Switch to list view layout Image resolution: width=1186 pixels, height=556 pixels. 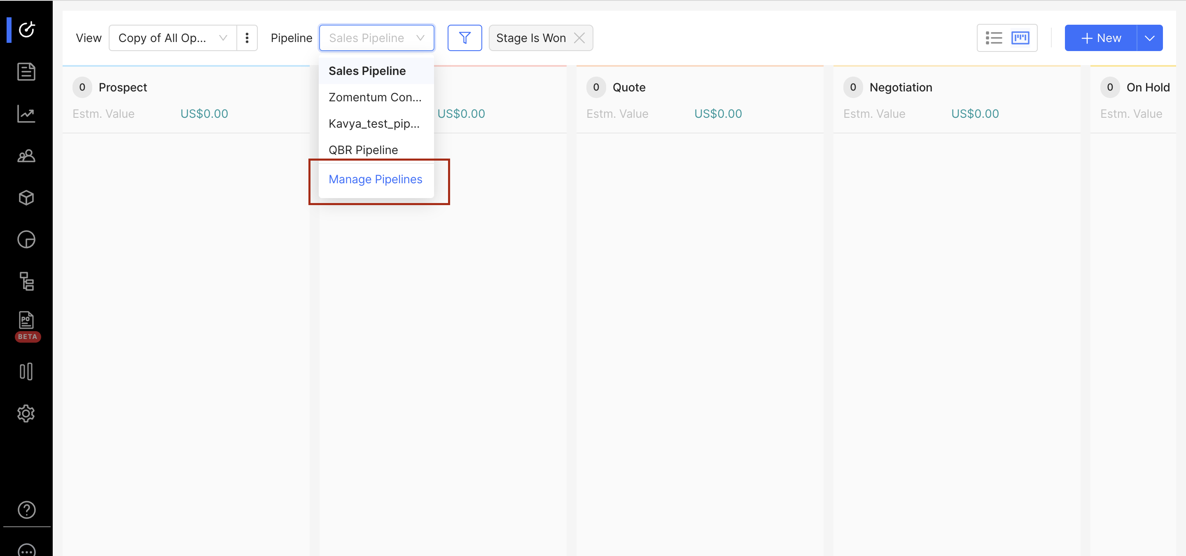(x=993, y=38)
